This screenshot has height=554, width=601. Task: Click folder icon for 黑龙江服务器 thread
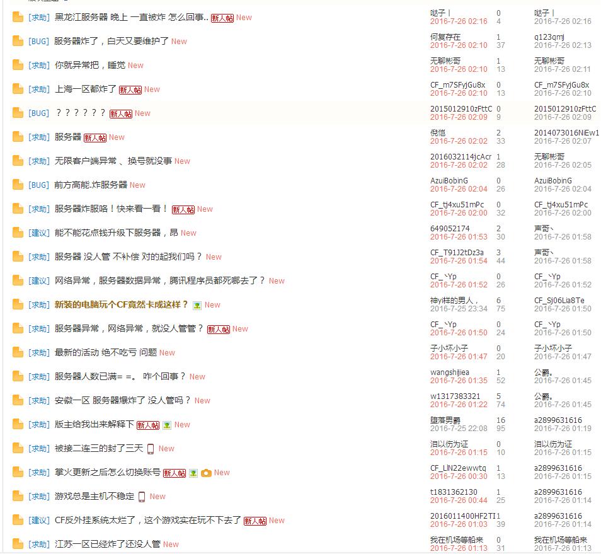(18, 18)
